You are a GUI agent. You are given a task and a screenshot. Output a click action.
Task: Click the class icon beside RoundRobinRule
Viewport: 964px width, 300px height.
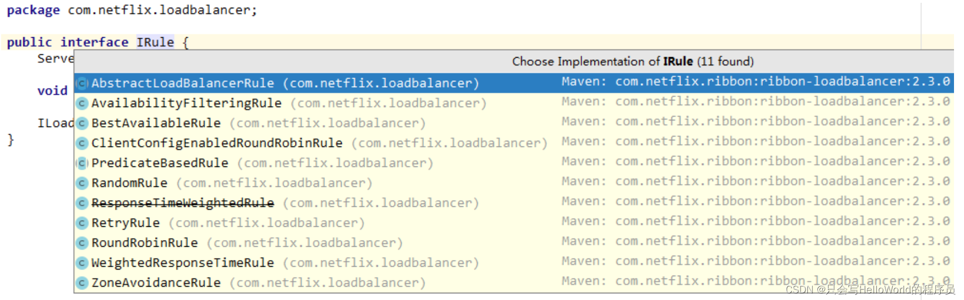pyautogui.click(x=82, y=243)
